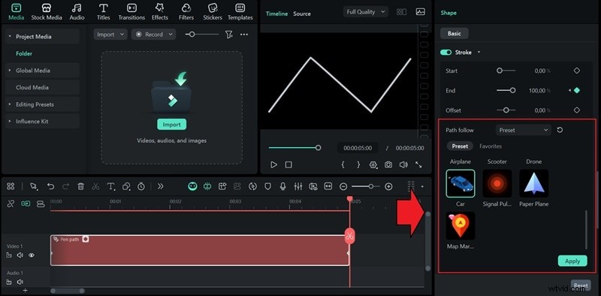Select the Car preset thumbnail
The image size is (601, 296).
[x=461, y=183]
